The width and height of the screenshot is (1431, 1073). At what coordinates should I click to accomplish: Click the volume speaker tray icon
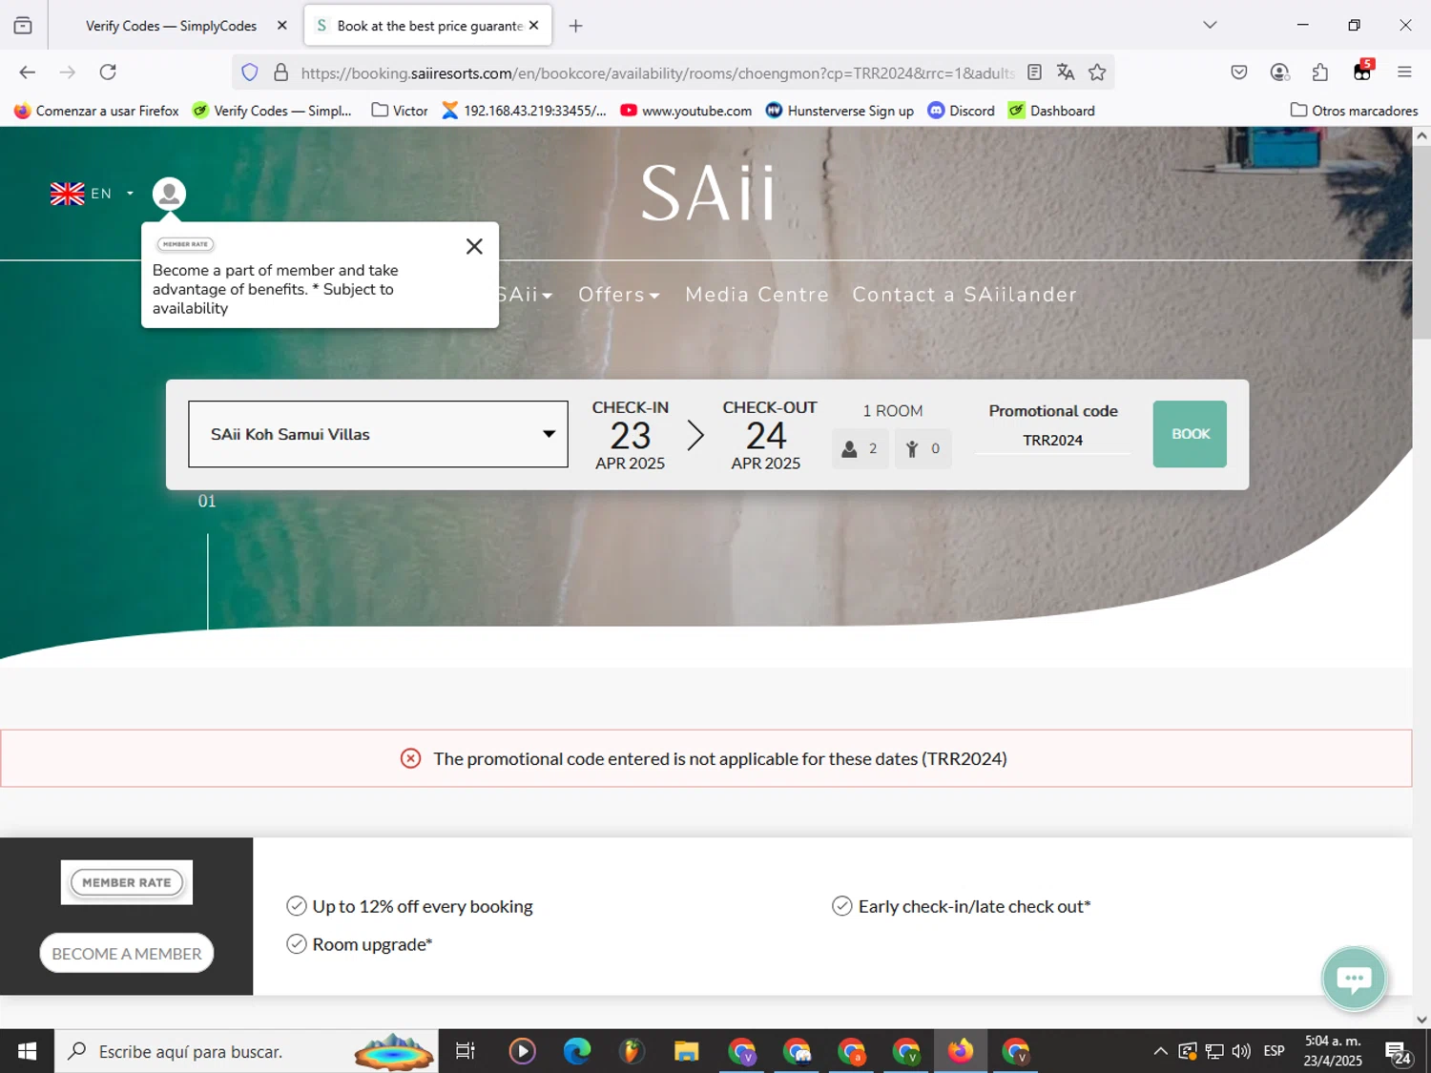coord(1241,1051)
